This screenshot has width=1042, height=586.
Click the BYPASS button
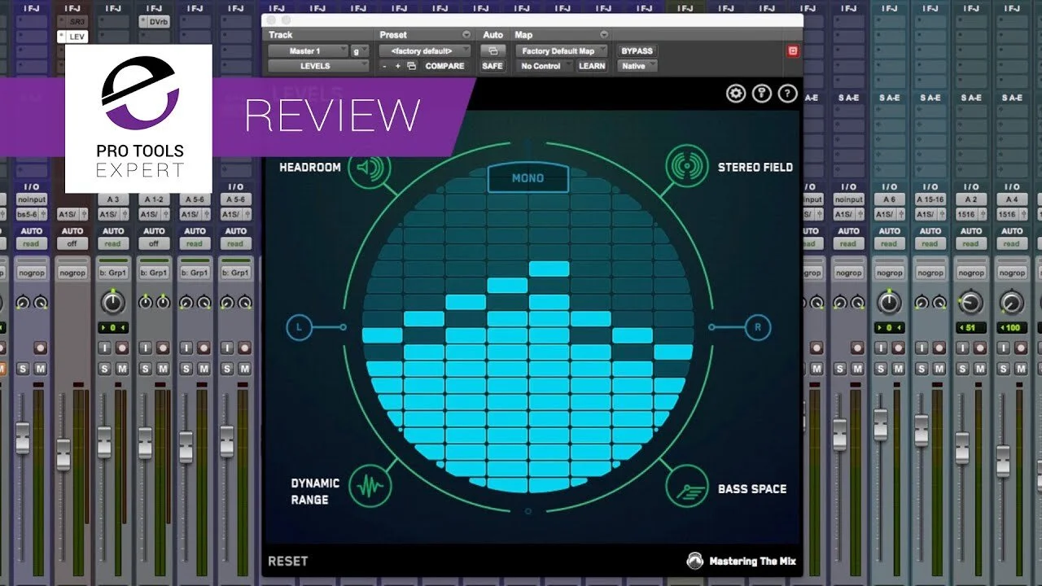click(637, 50)
